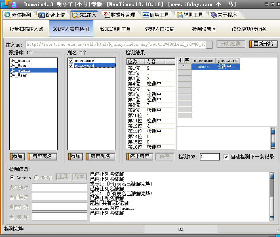280x237 pixels.
Task: Click results pane scrollbar down arrow
Action: click(273, 145)
